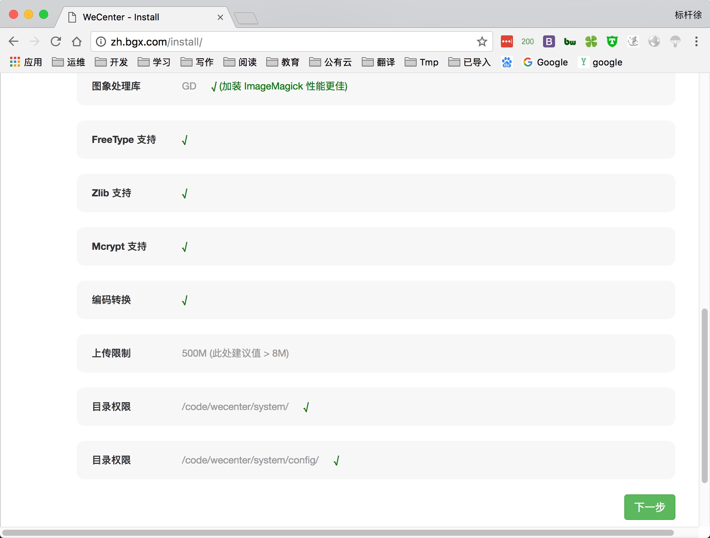Reload the WeCenter install page
The width and height of the screenshot is (710, 538).
56,41
